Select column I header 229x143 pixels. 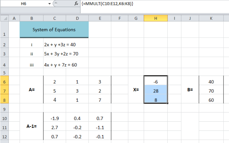pos(174,18)
